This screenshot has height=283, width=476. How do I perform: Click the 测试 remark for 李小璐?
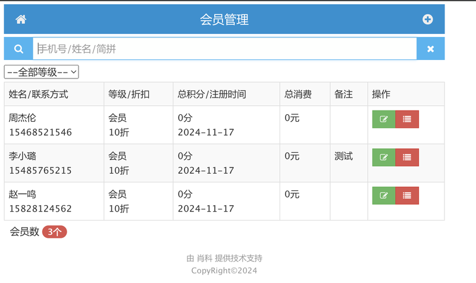[x=343, y=156]
